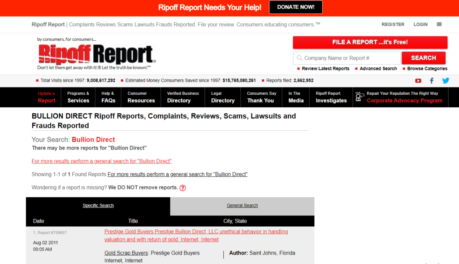Click Author: Saint Johns, Florida text
459x264 pixels.
tap(262, 253)
